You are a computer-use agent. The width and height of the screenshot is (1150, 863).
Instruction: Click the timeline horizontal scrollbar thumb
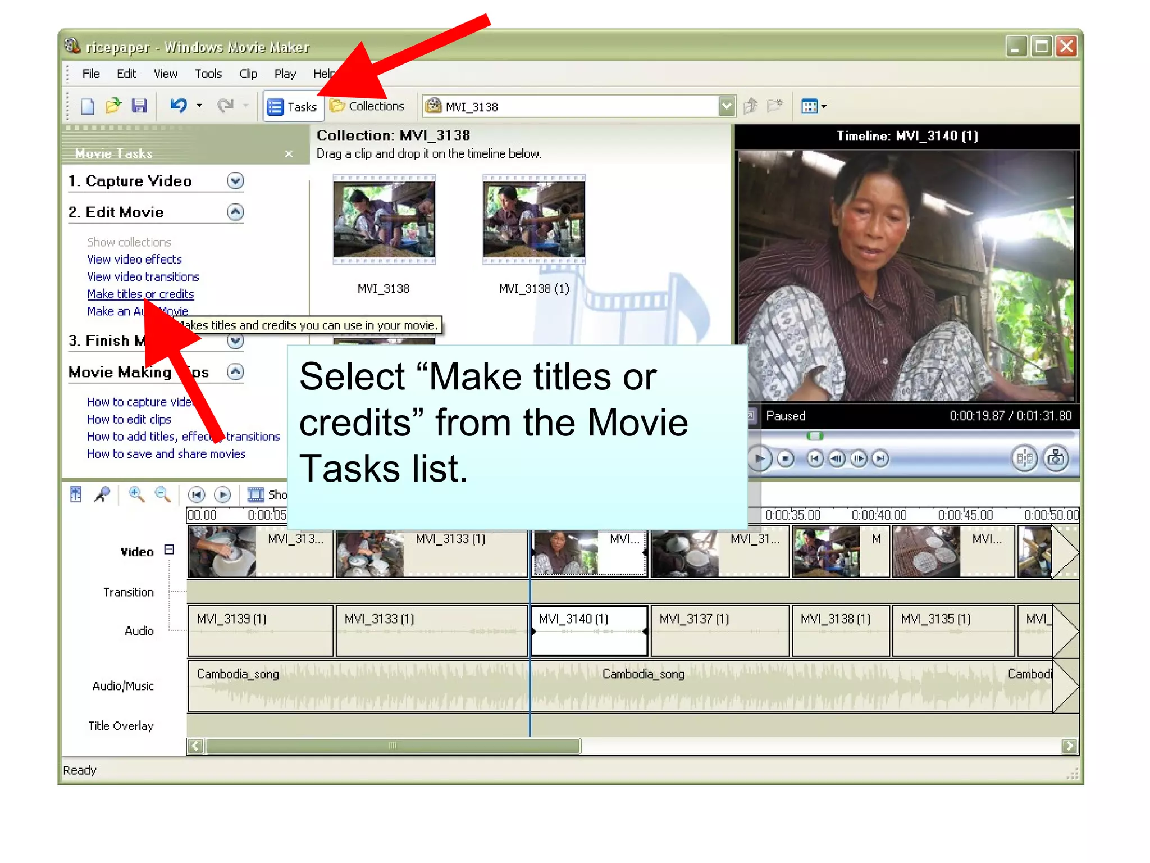point(393,746)
